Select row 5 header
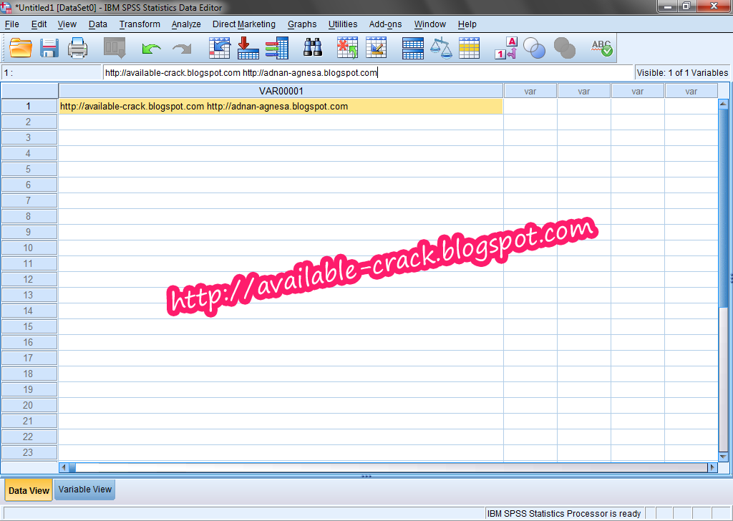 (x=29, y=169)
